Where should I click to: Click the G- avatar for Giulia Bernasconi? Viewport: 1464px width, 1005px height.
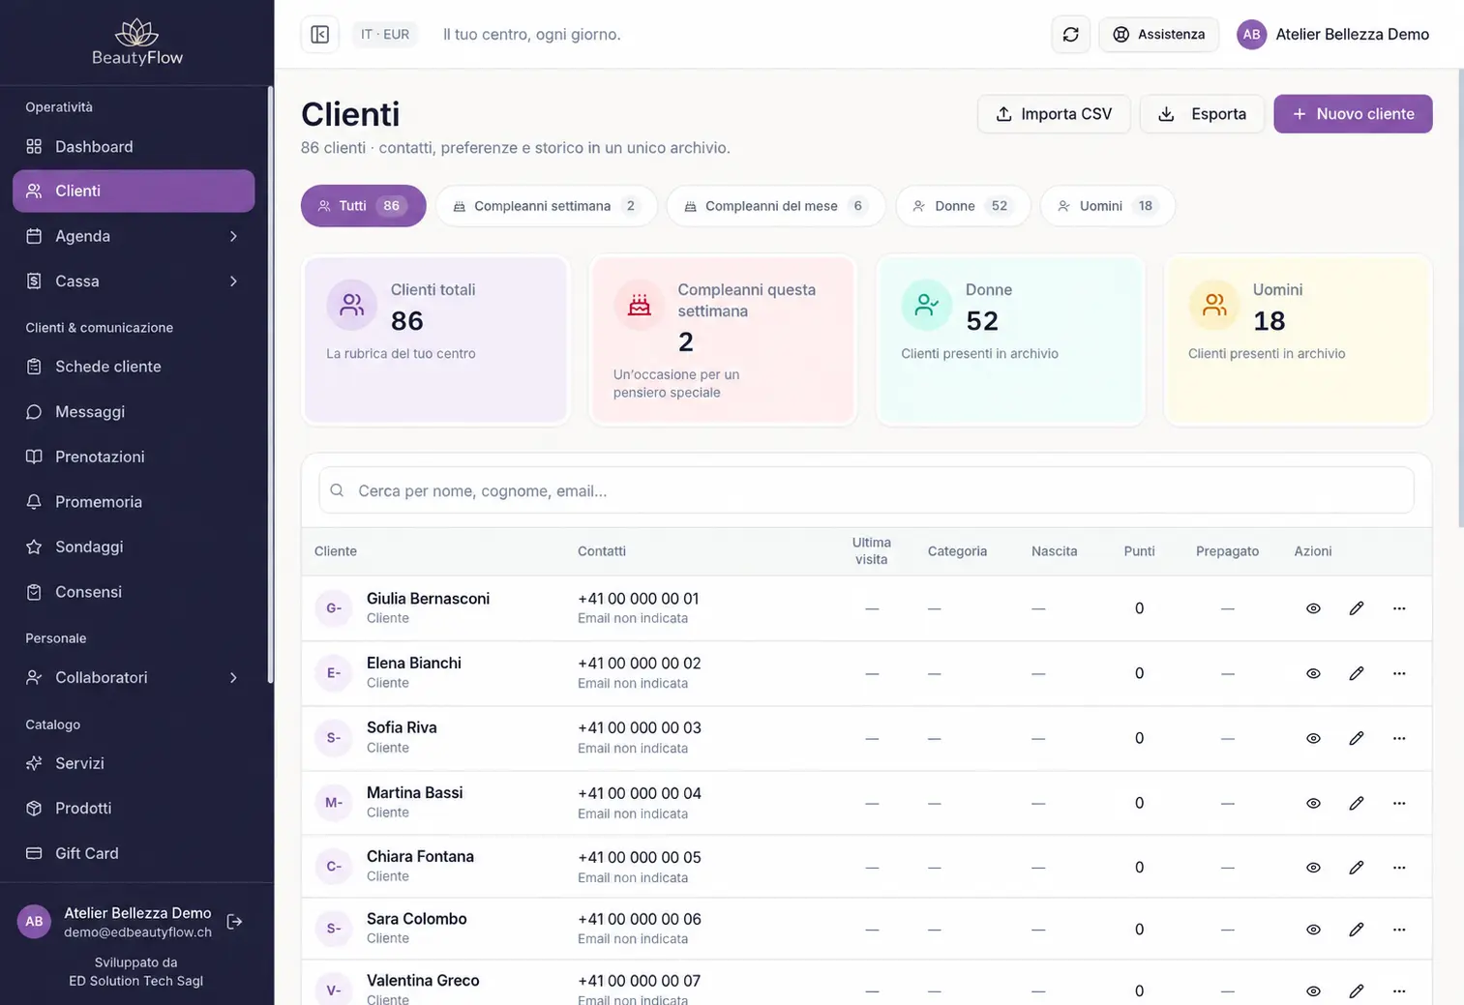click(x=334, y=608)
